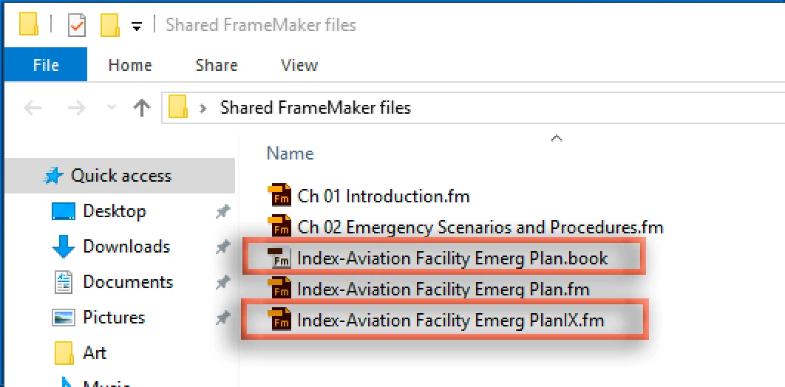The height and width of the screenshot is (387, 785).
Task: Unpin Documents using its pin icon
Action: [222, 283]
